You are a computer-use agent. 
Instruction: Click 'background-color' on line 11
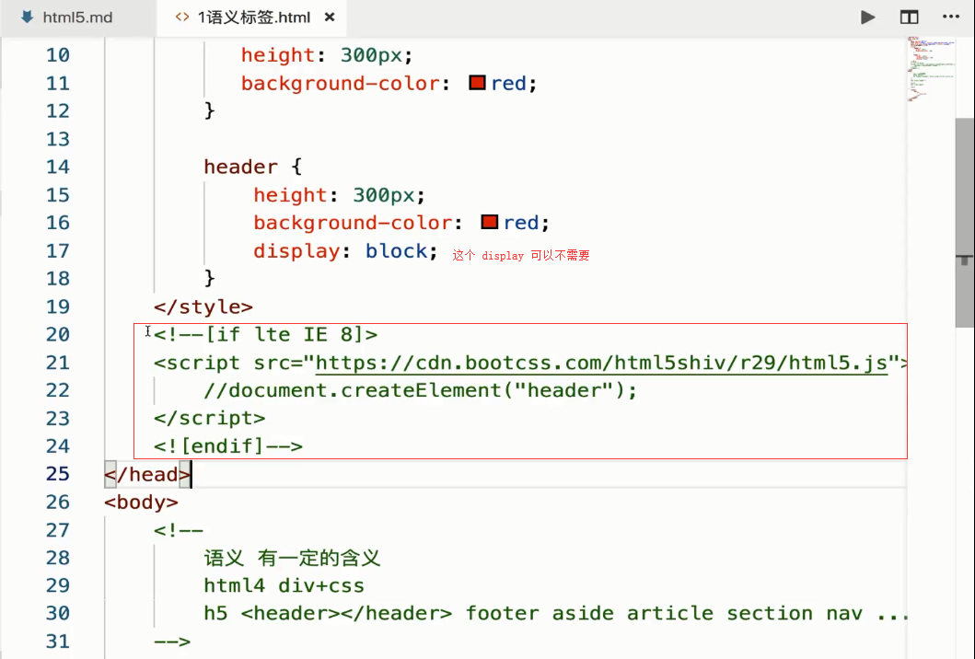(340, 84)
